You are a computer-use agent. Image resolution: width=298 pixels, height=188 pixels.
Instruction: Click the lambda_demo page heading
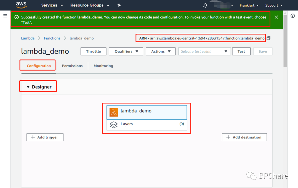45,51
